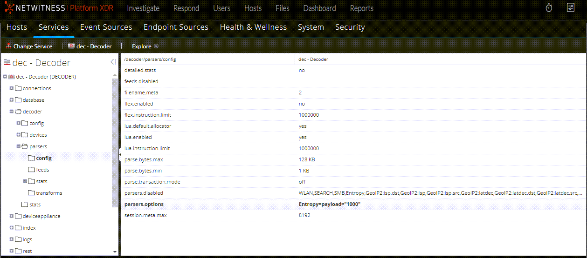Screen dimensions: 587x258
Task: Select the detailed.stats property
Action: pos(140,70)
